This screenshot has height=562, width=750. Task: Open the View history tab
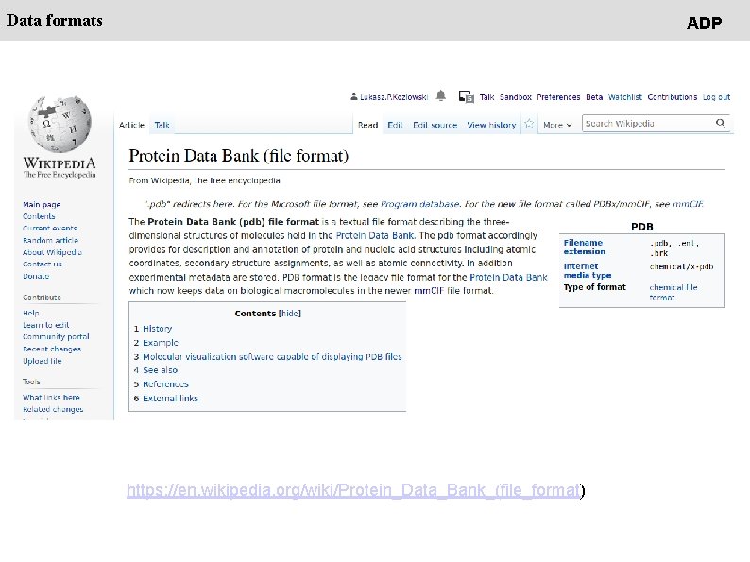pos(492,125)
